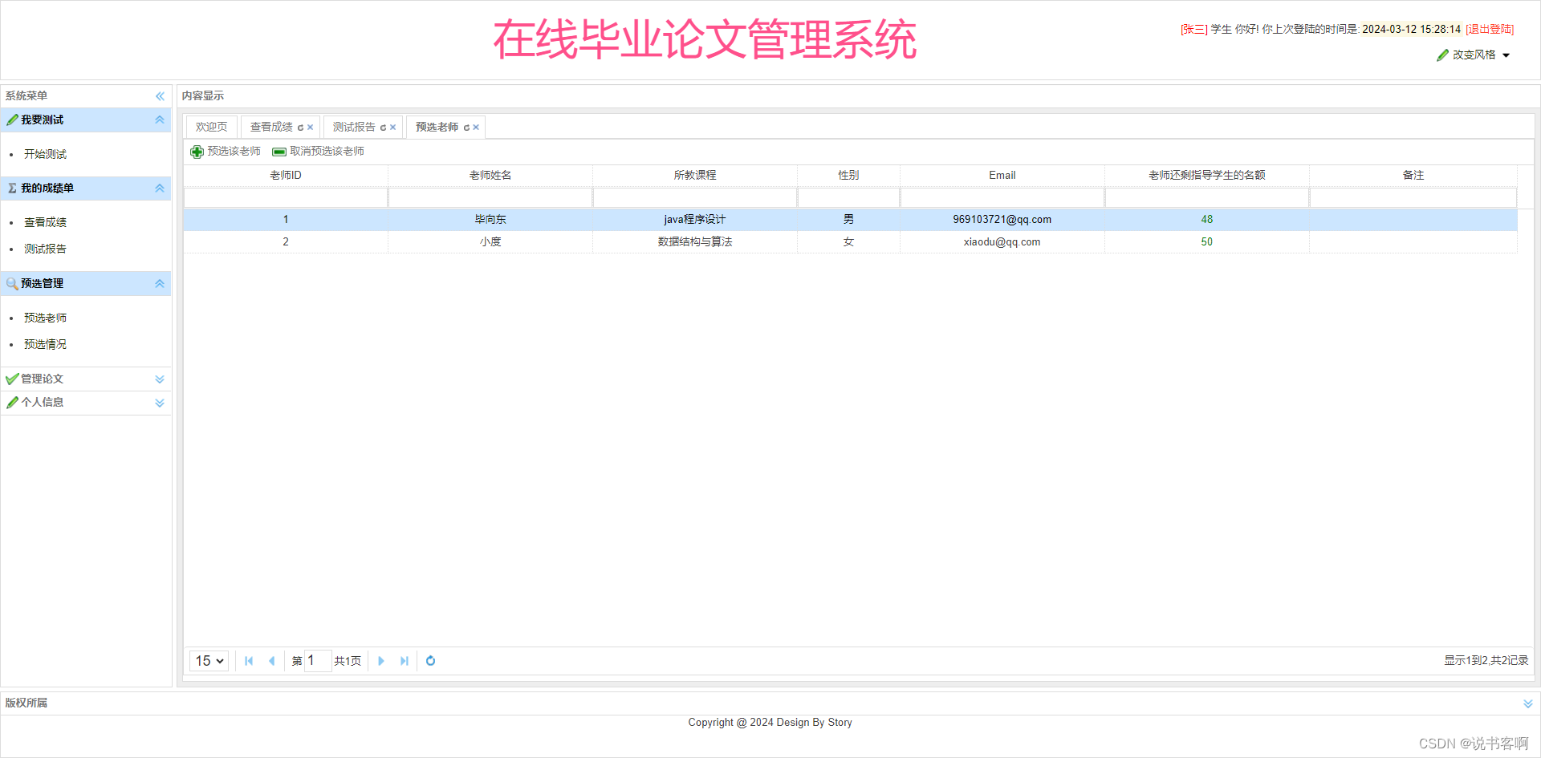Open 预选情况 in the sidebar
This screenshot has width=1541, height=758.
45,344
